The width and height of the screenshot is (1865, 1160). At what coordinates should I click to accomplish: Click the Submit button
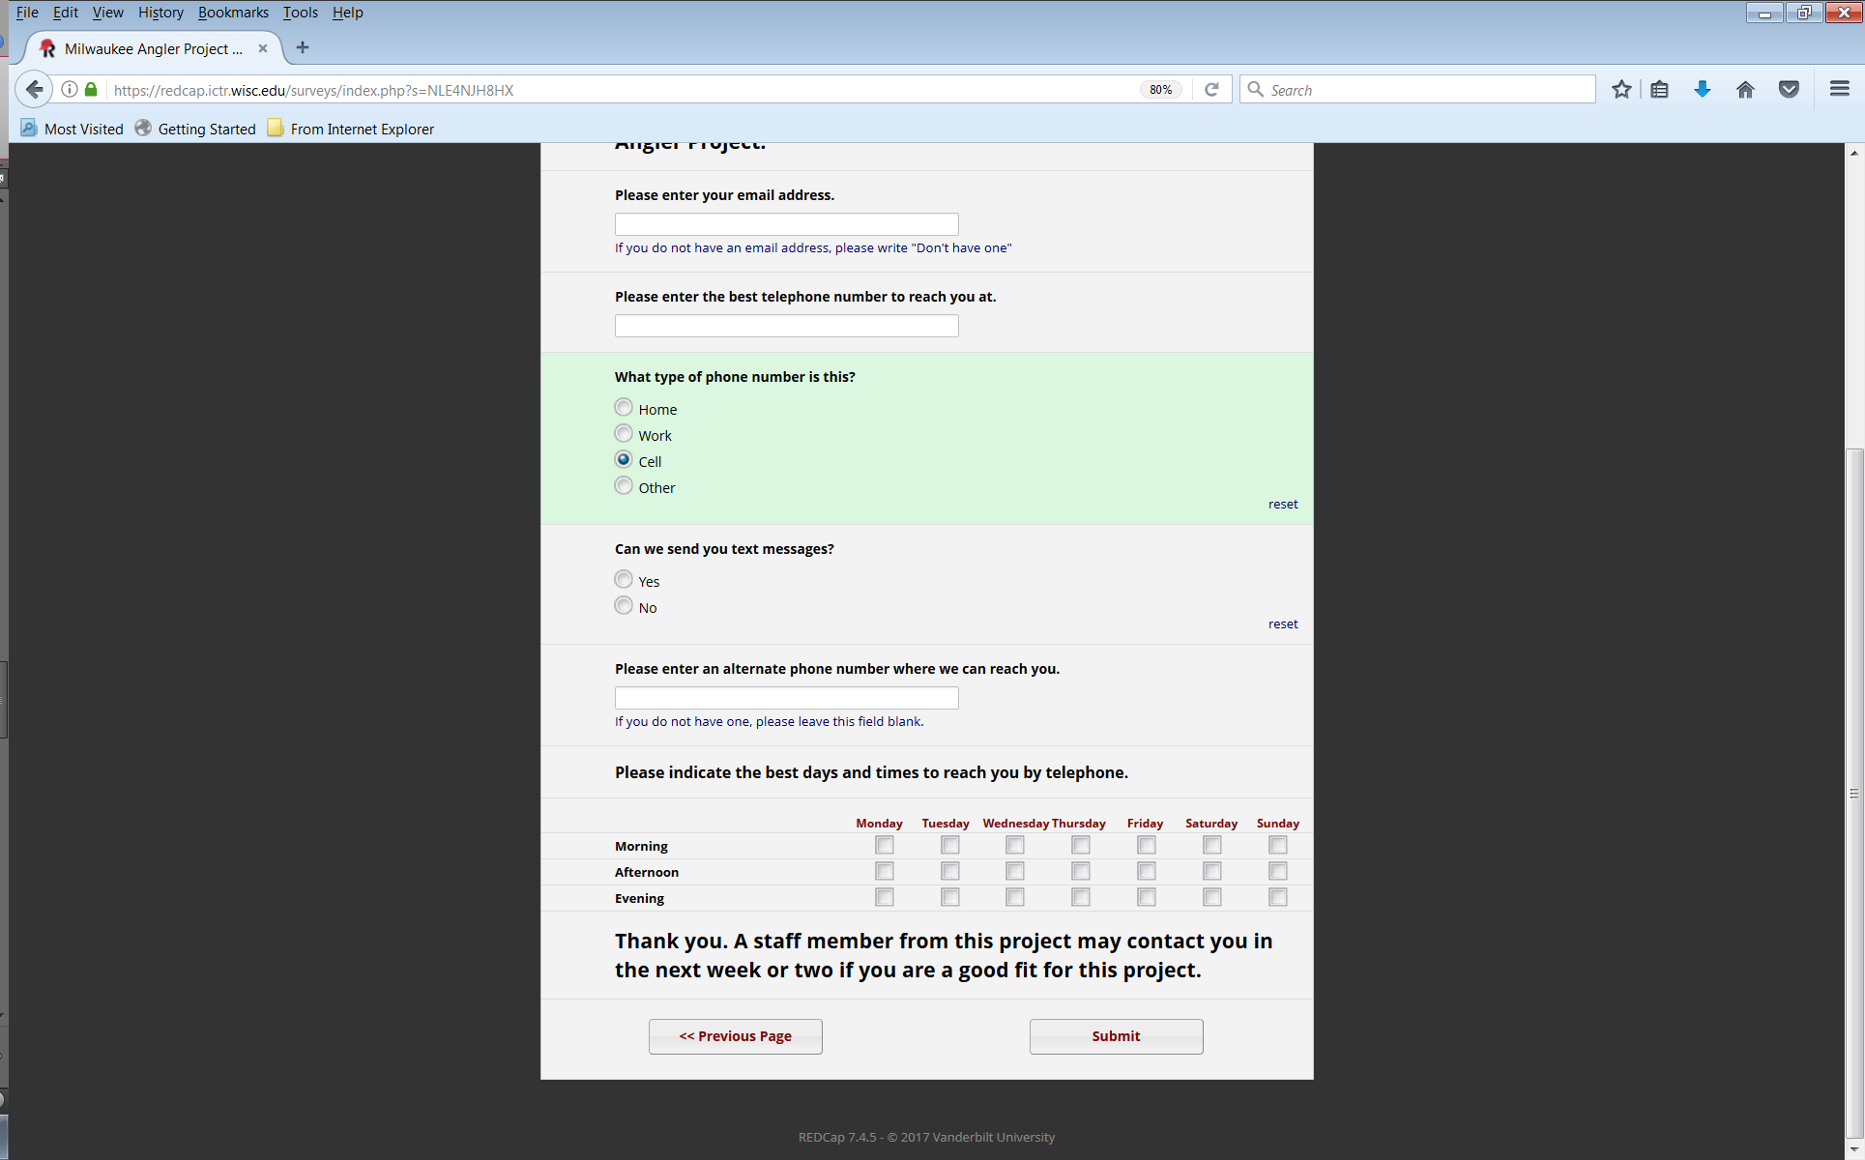[x=1116, y=1036]
